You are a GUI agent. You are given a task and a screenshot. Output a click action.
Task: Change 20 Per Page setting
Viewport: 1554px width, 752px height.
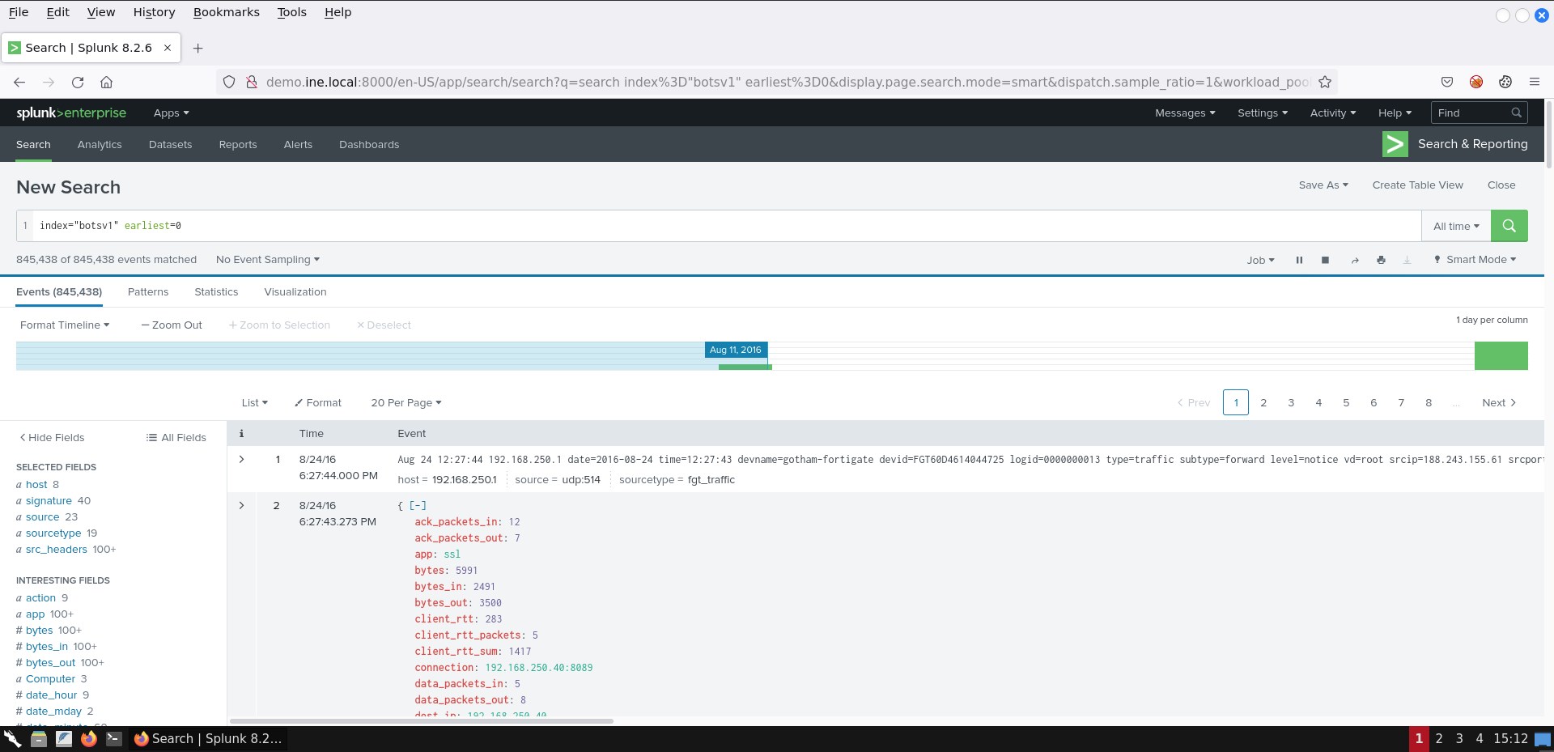[x=406, y=402]
